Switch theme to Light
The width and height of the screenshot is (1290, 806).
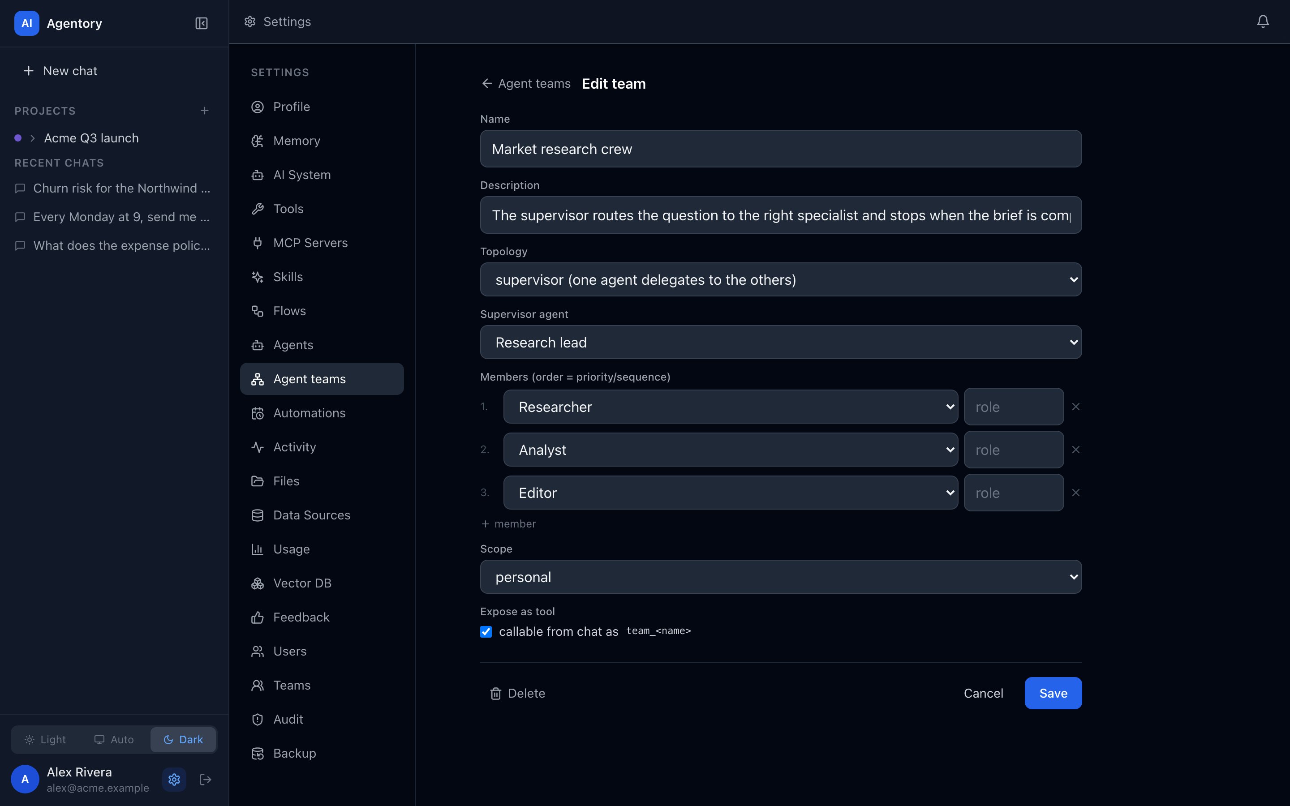[45, 739]
